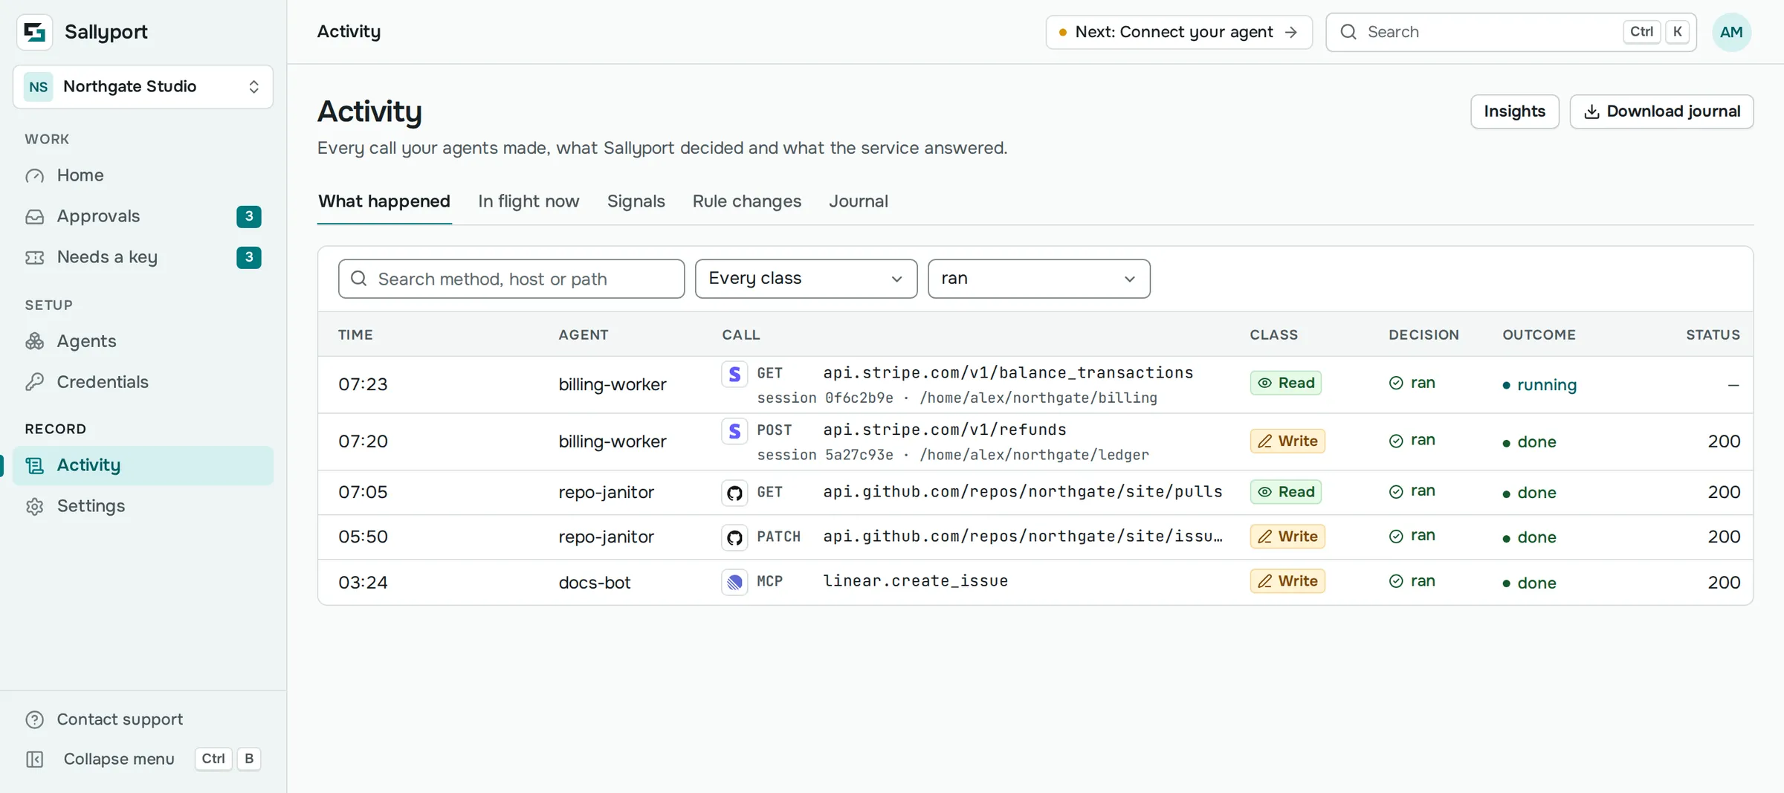Focus the top Search field
This screenshot has height=793, width=1784.
tap(1510, 32)
